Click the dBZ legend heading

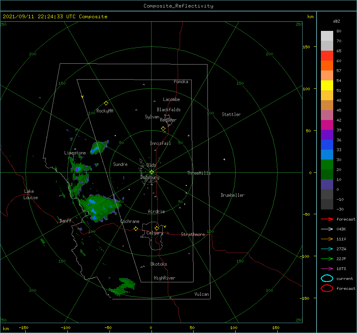(336, 21)
